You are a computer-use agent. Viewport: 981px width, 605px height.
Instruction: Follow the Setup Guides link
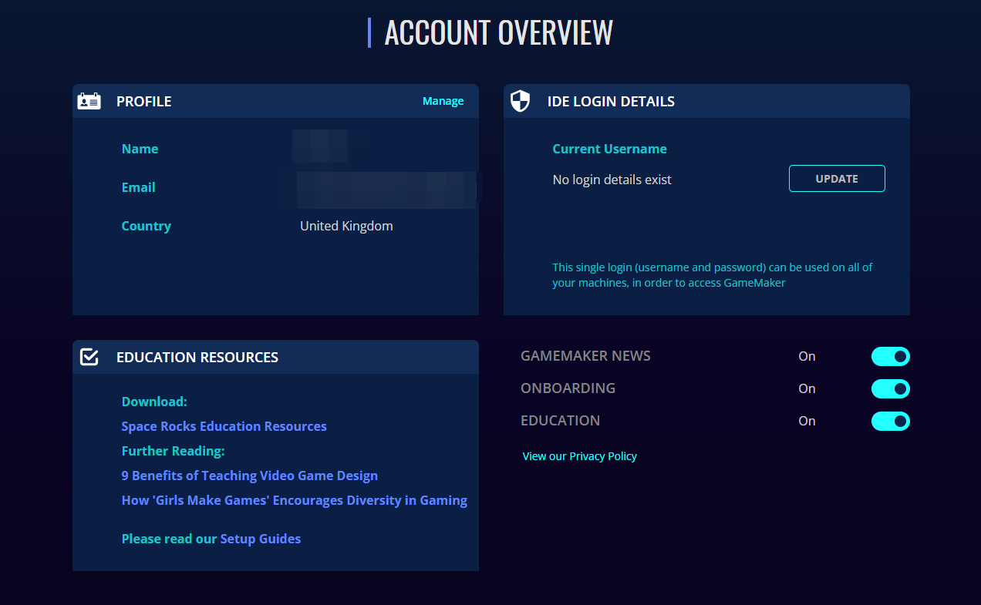click(x=260, y=539)
